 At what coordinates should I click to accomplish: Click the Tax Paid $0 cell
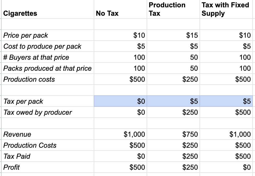(120, 156)
